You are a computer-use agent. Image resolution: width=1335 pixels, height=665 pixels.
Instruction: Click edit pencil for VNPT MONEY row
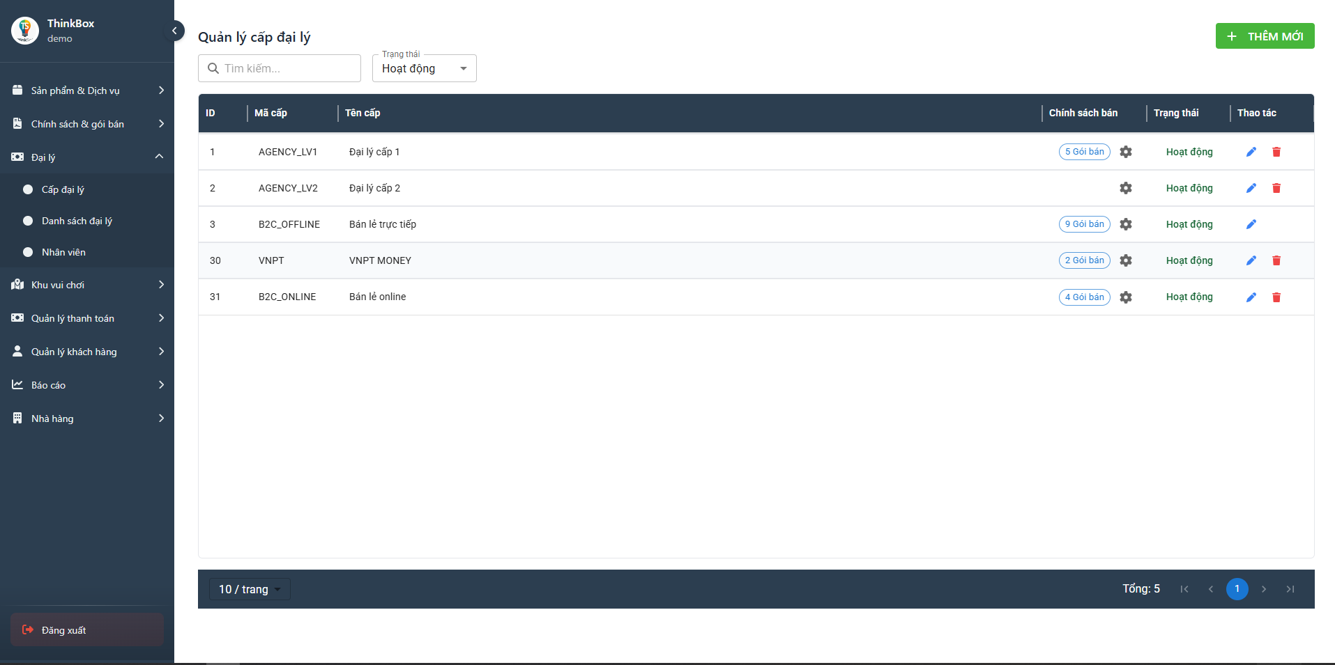[x=1251, y=260]
